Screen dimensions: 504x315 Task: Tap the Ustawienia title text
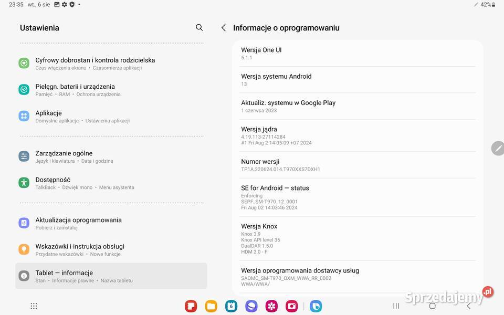pyautogui.click(x=39, y=28)
